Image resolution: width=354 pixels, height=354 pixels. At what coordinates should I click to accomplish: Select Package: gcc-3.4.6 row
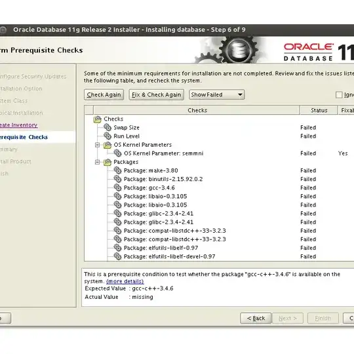tap(149, 187)
